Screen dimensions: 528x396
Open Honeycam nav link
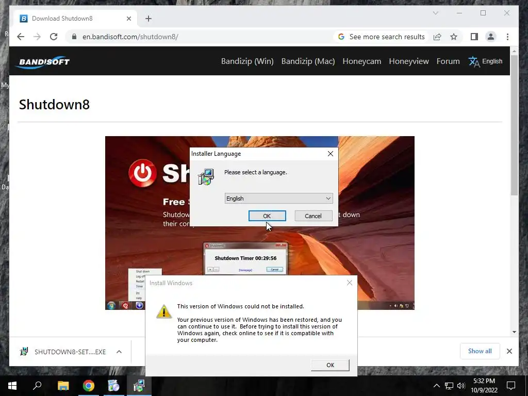(x=361, y=61)
